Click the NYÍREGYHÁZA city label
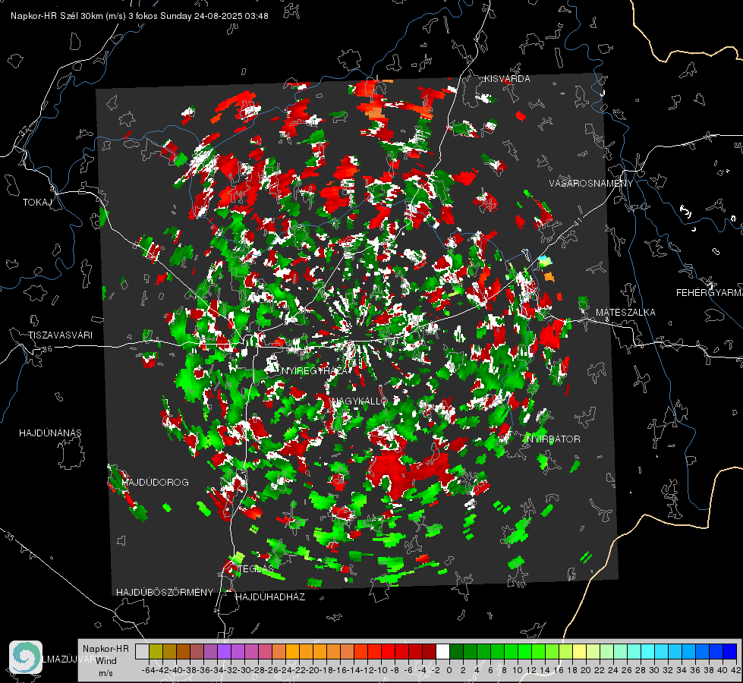 coord(316,370)
